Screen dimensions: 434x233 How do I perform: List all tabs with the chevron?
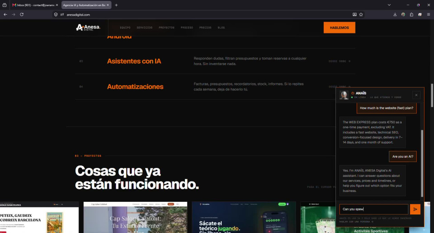click(389, 5)
